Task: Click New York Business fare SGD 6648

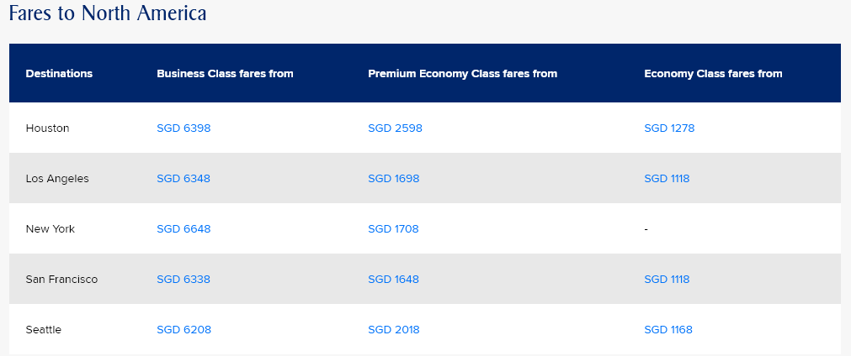Action: pos(183,229)
